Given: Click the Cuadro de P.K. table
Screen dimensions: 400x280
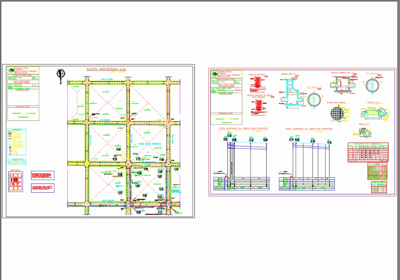Looking at the screenshot, I should point(16,162).
